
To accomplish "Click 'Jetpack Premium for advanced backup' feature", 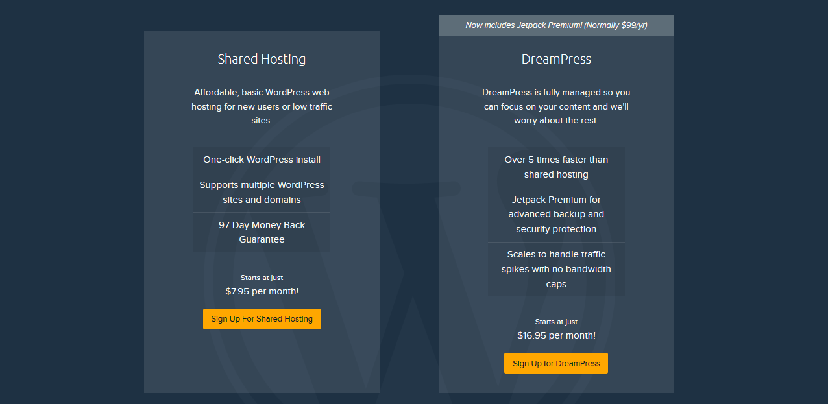I will tap(556, 215).
